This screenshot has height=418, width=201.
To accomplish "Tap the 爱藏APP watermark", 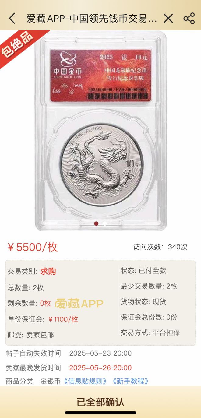I will pos(79,303).
